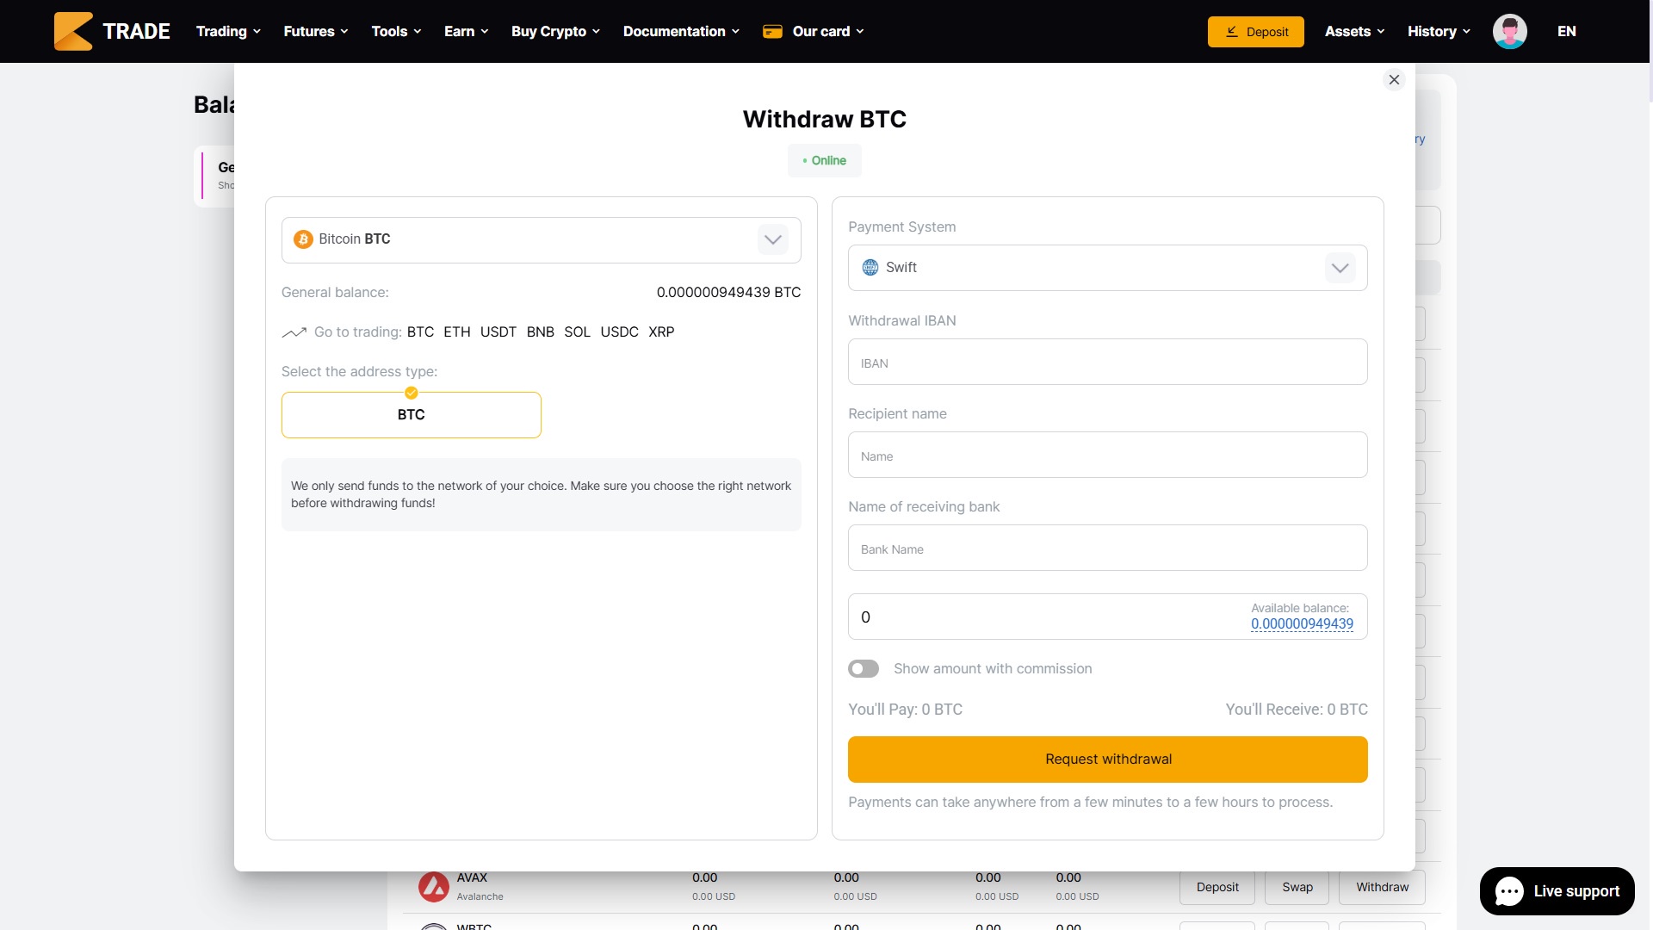Click the Swift globe icon
The height and width of the screenshot is (930, 1653).
[870, 268]
